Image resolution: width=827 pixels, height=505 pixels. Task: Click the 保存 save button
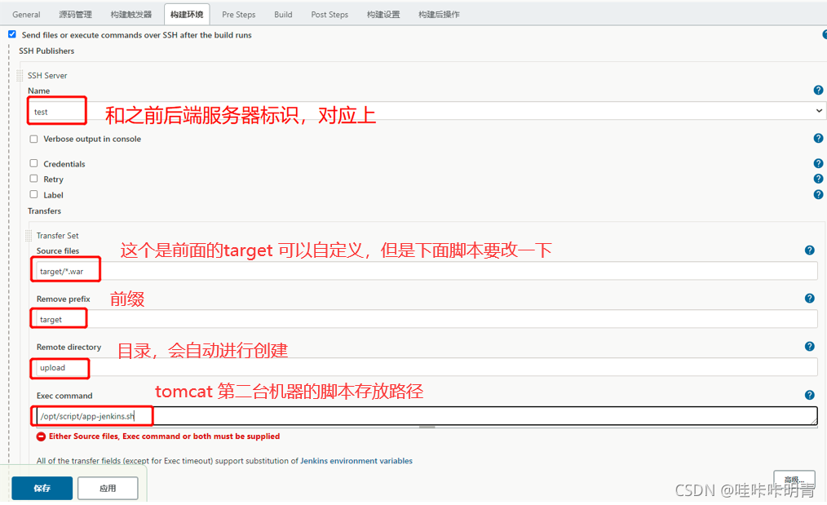pyautogui.click(x=42, y=488)
